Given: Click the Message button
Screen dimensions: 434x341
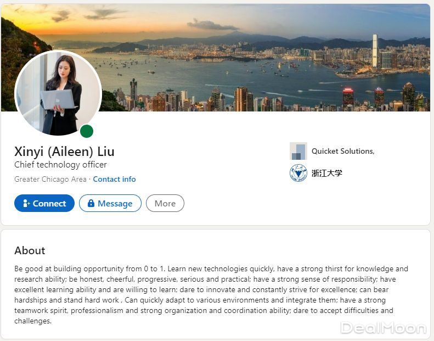Looking at the screenshot, I should pyautogui.click(x=110, y=203).
